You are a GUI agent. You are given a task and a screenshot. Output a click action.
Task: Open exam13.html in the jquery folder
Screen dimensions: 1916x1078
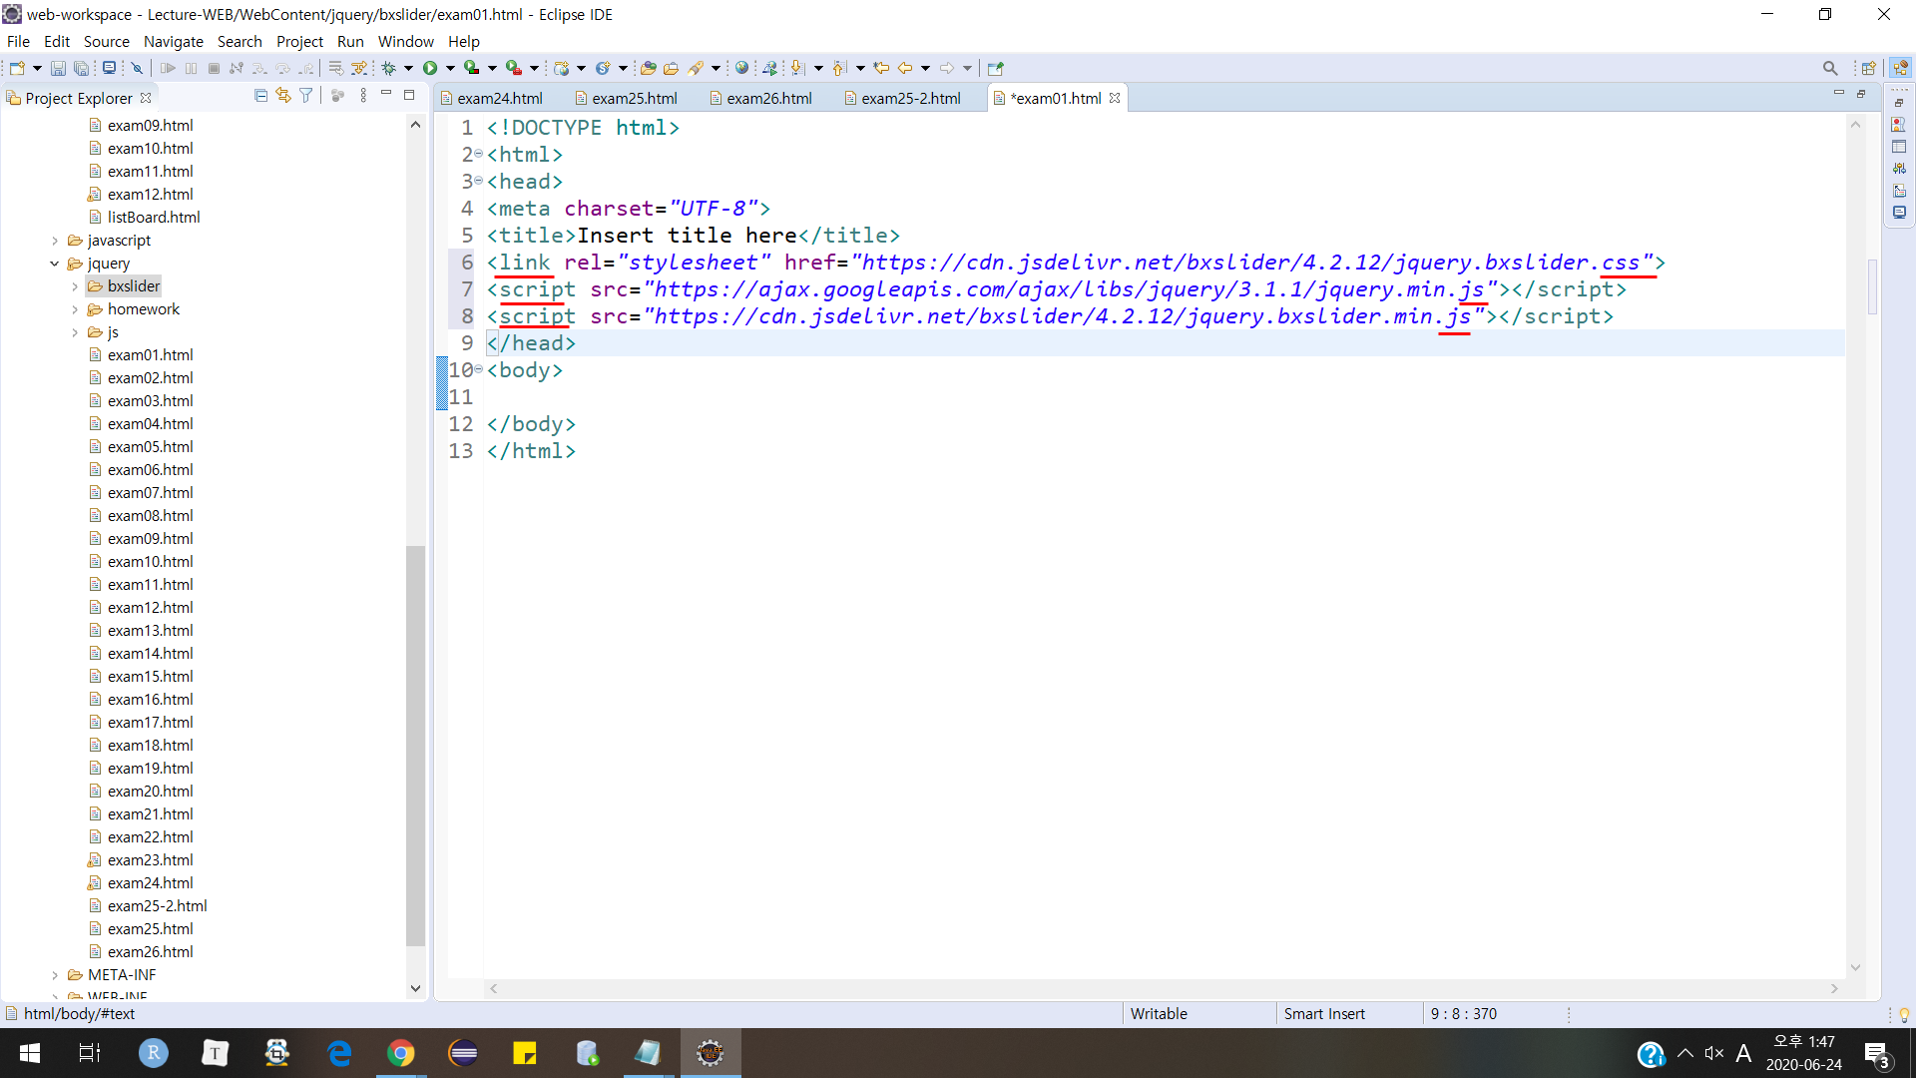pyautogui.click(x=150, y=630)
